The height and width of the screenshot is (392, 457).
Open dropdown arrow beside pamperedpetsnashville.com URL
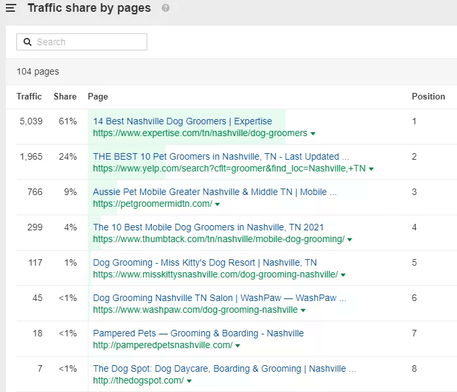(x=238, y=346)
